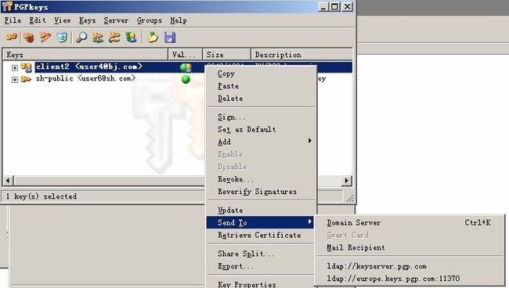
Task: Choose Share Split... in context menu
Action: [x=260, y=254]
